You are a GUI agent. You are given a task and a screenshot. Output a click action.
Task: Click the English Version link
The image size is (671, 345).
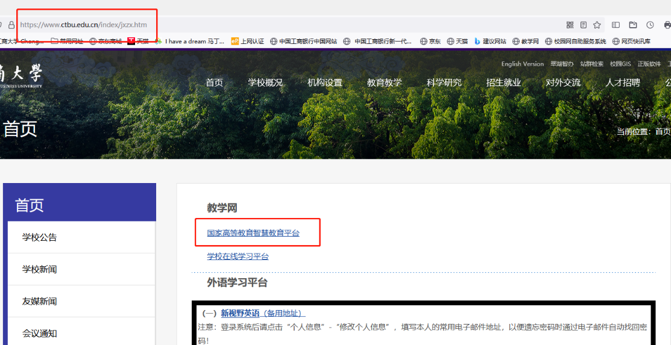(x=522, y=64)
